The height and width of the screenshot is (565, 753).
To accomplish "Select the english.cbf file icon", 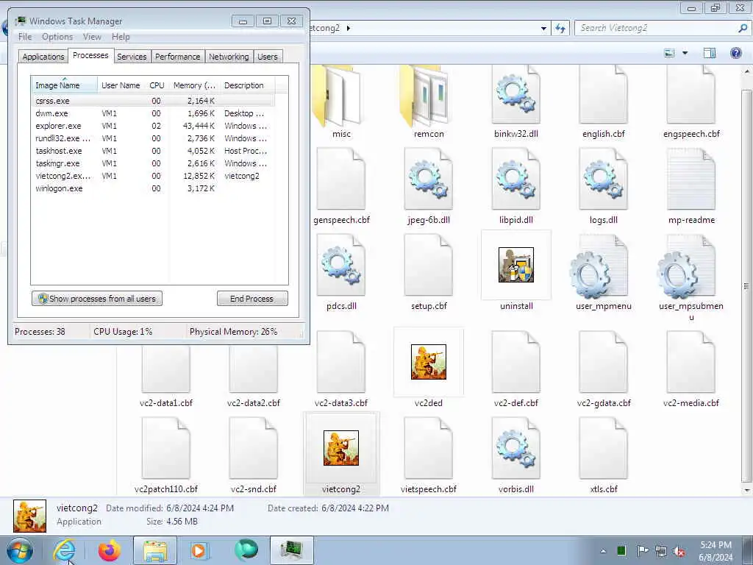I will click(603, 95).
